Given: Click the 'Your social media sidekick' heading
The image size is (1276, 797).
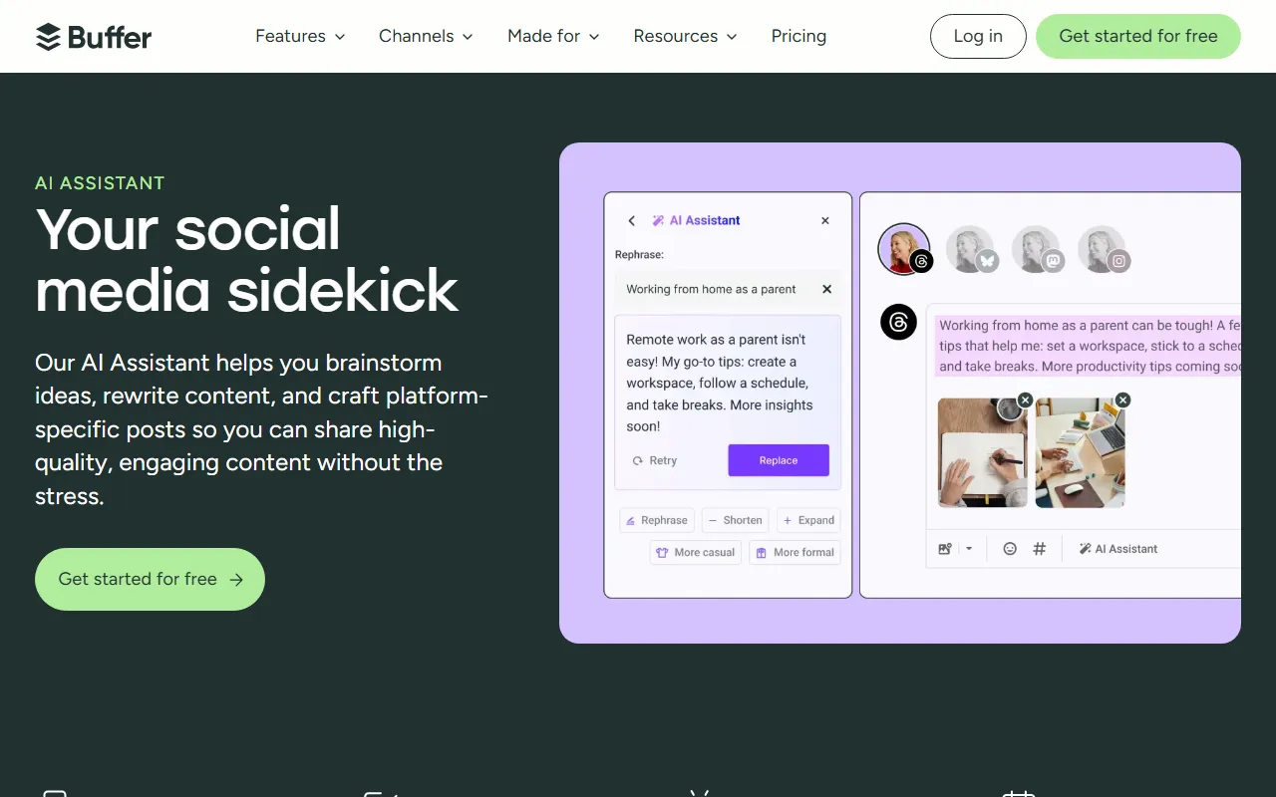Looking at the screenshot, I should point(246,259).
